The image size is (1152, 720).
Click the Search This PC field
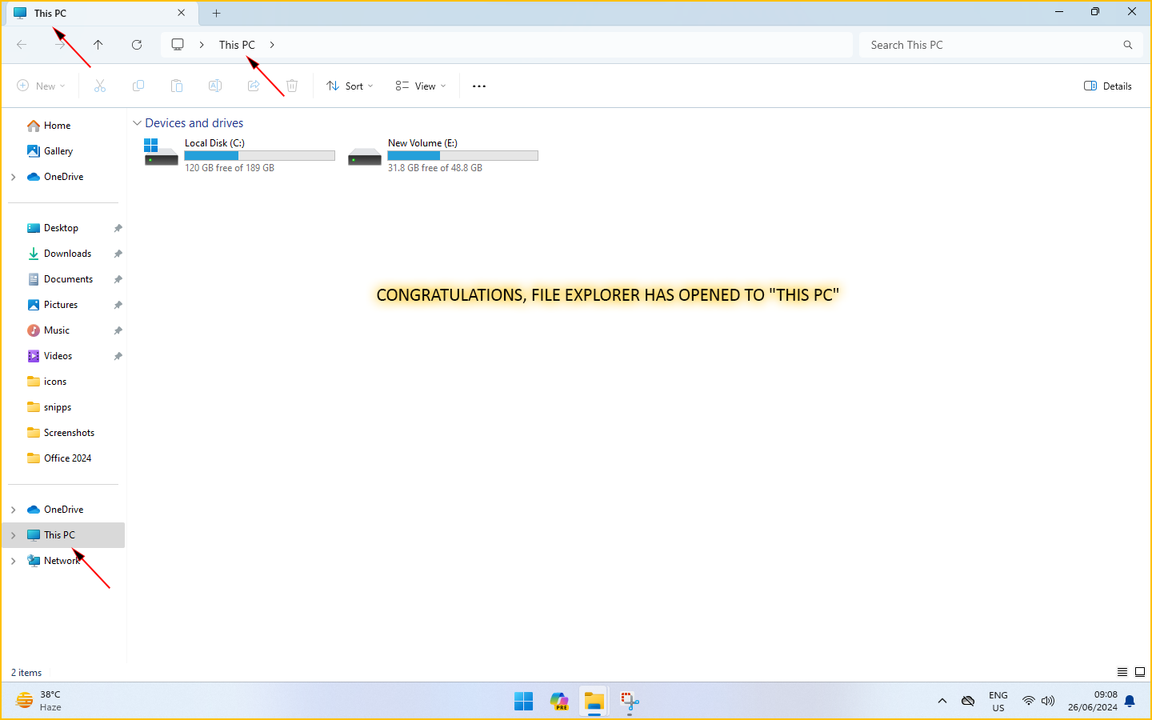992,45
